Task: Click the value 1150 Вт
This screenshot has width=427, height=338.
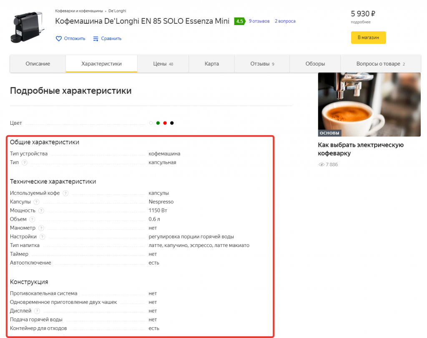Action: (x=158, y=210)
